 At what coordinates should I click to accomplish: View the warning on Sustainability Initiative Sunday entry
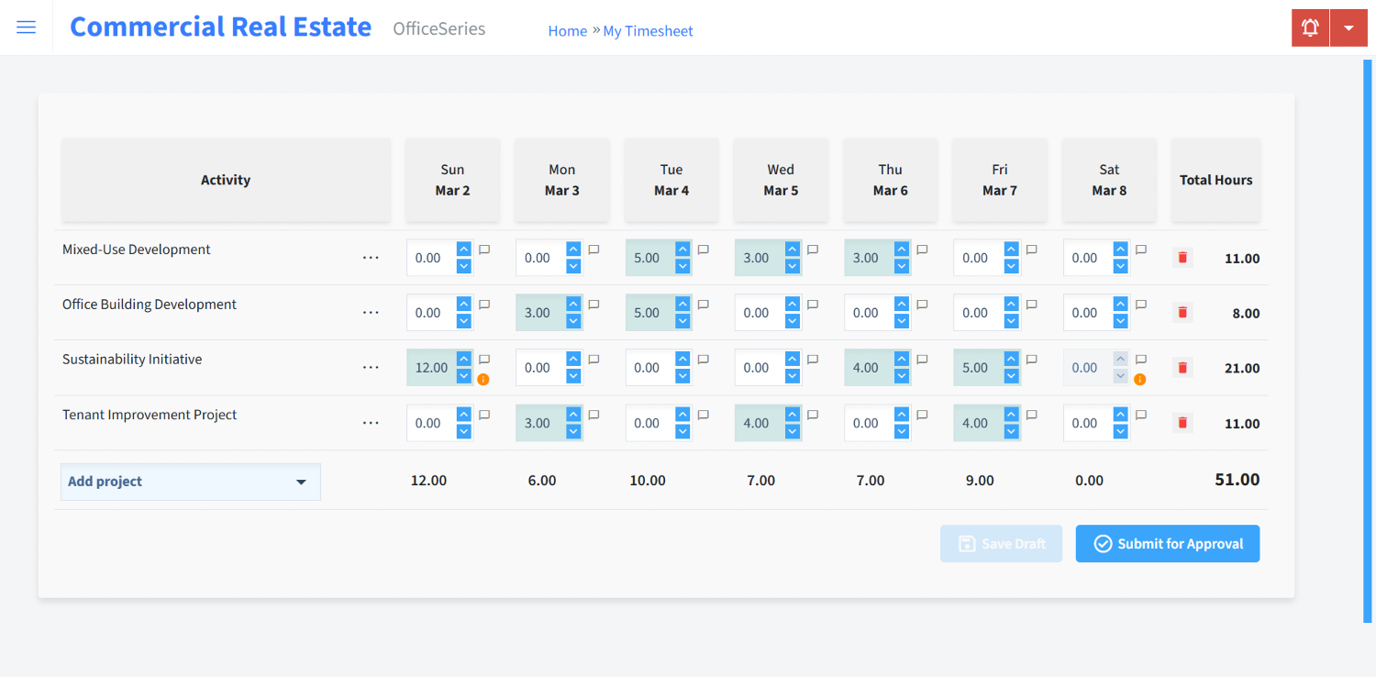point(484,378)
